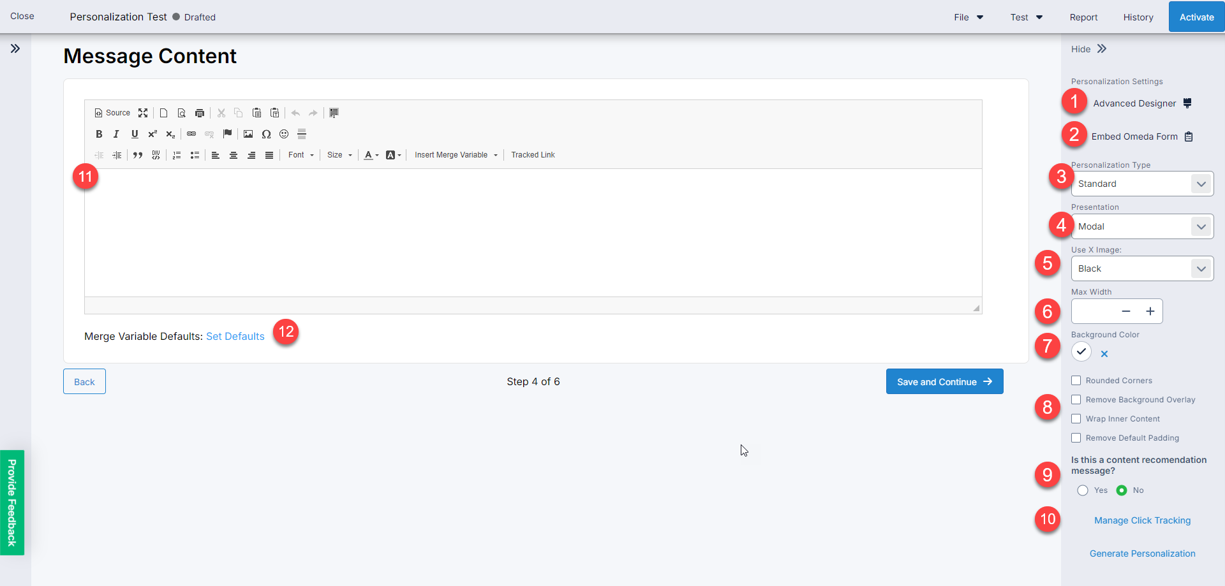Open the Personalization Type dropdown
The width and height of the screenshot is (1225, 586).
[x=1142, y=184]
